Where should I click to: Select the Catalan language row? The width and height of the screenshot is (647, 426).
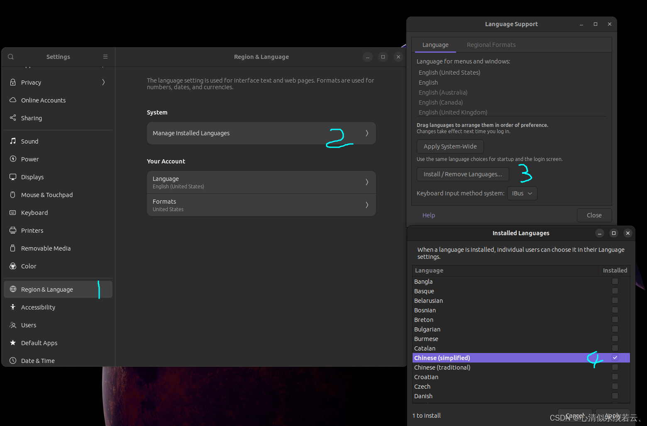click(x=521, y=348)
